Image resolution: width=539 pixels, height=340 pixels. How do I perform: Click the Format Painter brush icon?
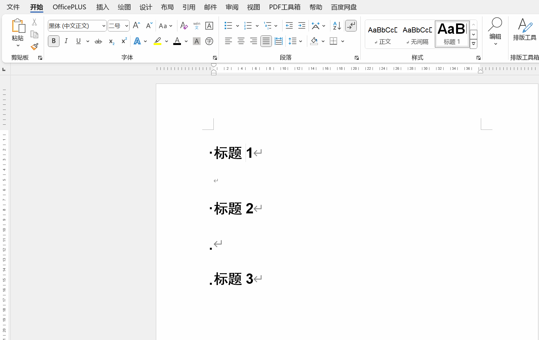pos(34,47)
